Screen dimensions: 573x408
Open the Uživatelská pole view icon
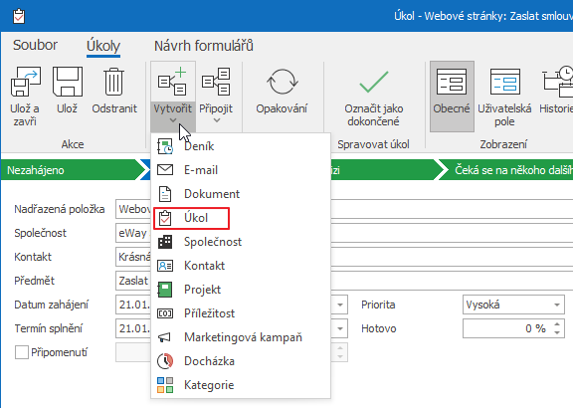click(x=505, y=82)
